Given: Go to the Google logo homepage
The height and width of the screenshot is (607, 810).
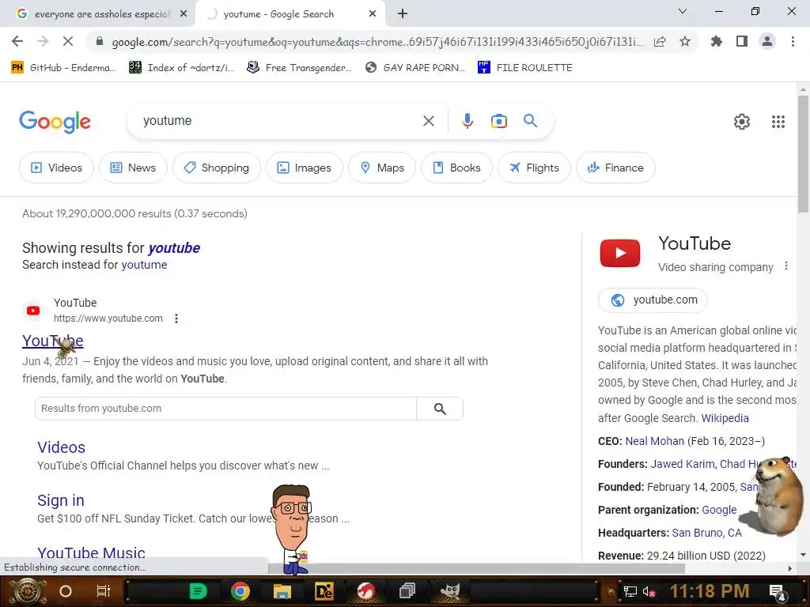Looking at the screenshot, I should [x=55, y=122].
